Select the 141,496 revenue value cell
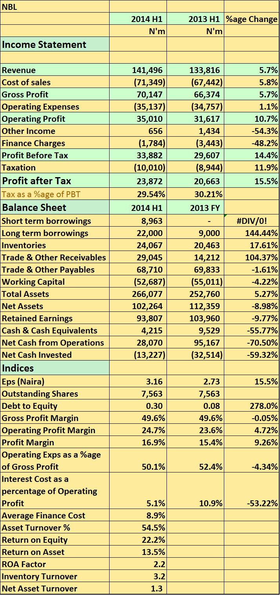280x595 pixels. click(x=138, y=70)
